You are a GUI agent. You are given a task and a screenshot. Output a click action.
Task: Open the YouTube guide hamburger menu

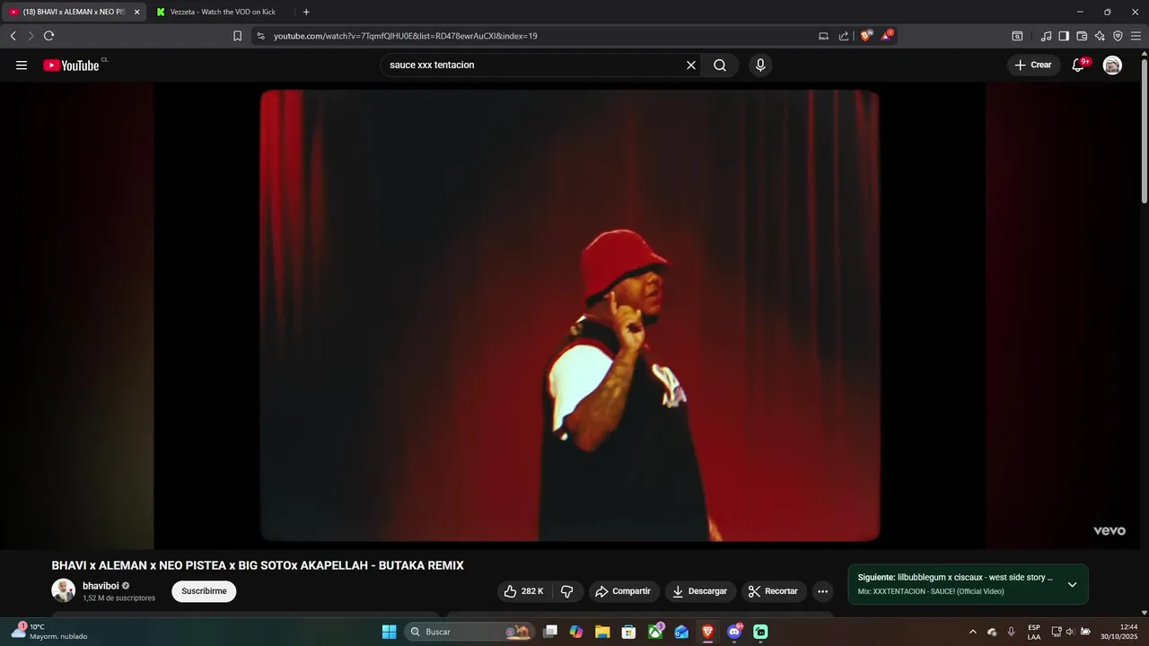tap(22, 65)
